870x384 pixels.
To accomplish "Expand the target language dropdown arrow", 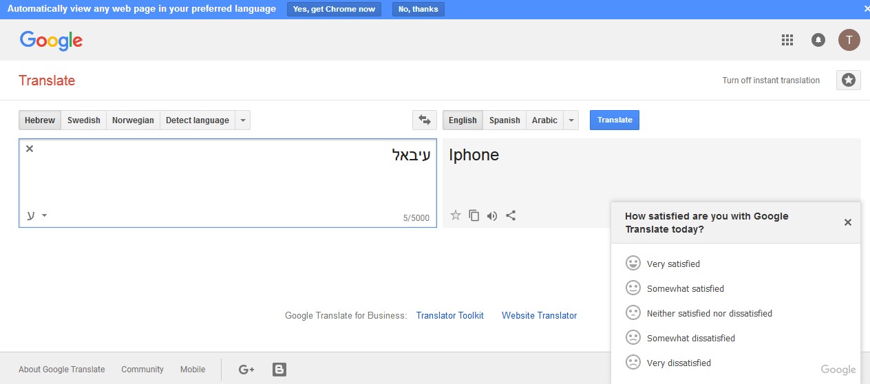I will (570, 120).
